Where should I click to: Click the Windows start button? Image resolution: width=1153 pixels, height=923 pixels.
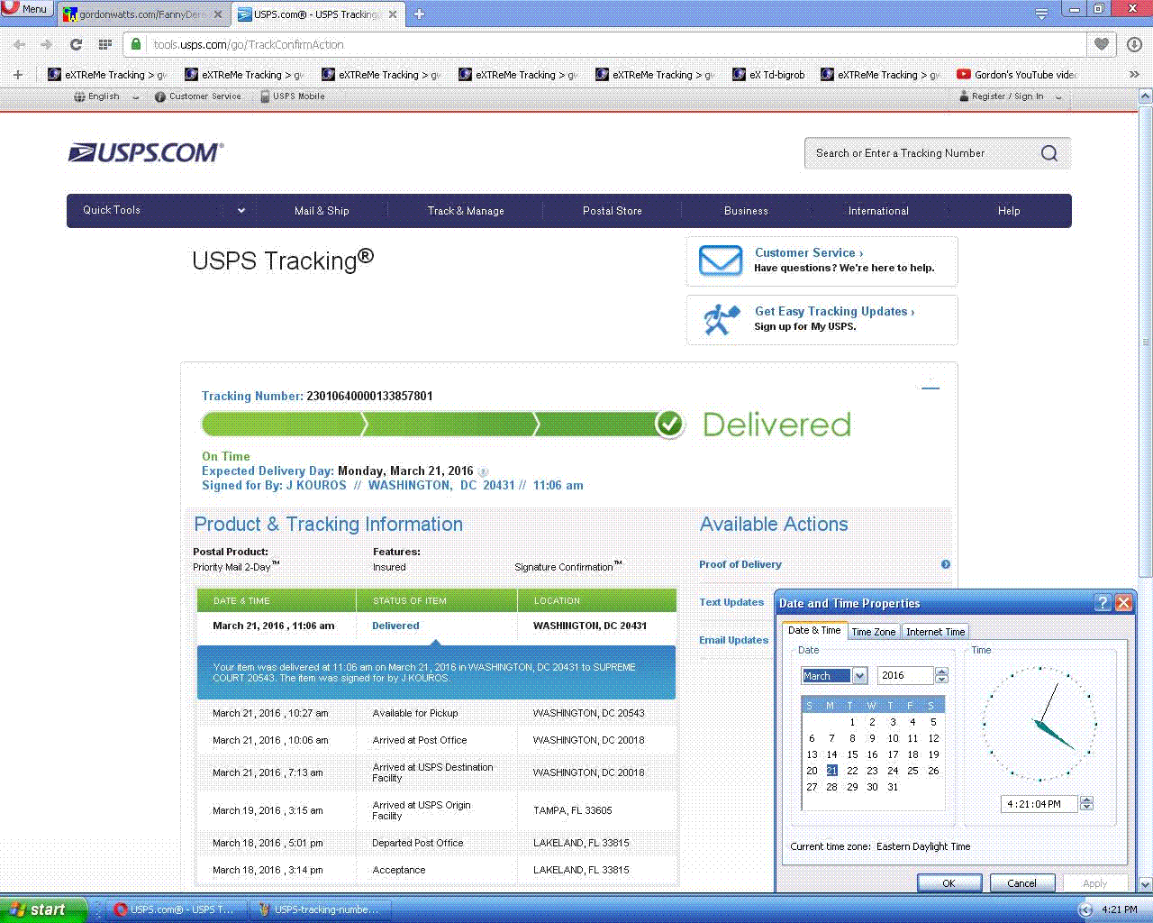tap(43, 909)
